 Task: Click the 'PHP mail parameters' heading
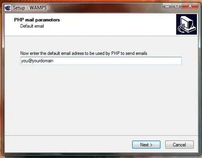pos(37,20)
